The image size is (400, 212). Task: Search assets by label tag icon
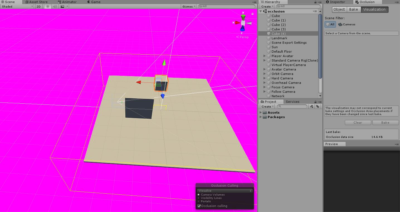click(x=317, y=106)
